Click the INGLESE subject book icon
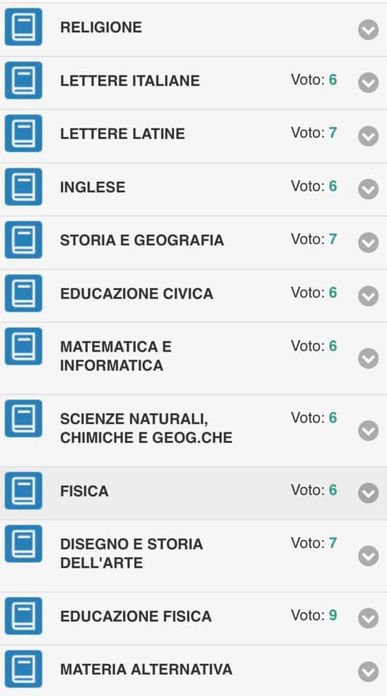This screenshot has height=696, width=387. [23, 187]
